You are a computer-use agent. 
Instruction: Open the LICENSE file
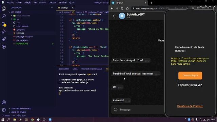pyautogui.click(x=20, y=33)
